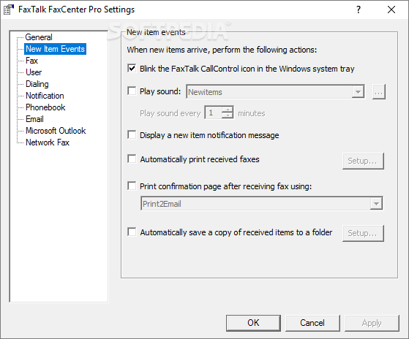Image resolution: width=409 pixels, height=339 pixels.
Task: Click the FaxTalk settings title bar icon
Action: (x=8, y=9)
